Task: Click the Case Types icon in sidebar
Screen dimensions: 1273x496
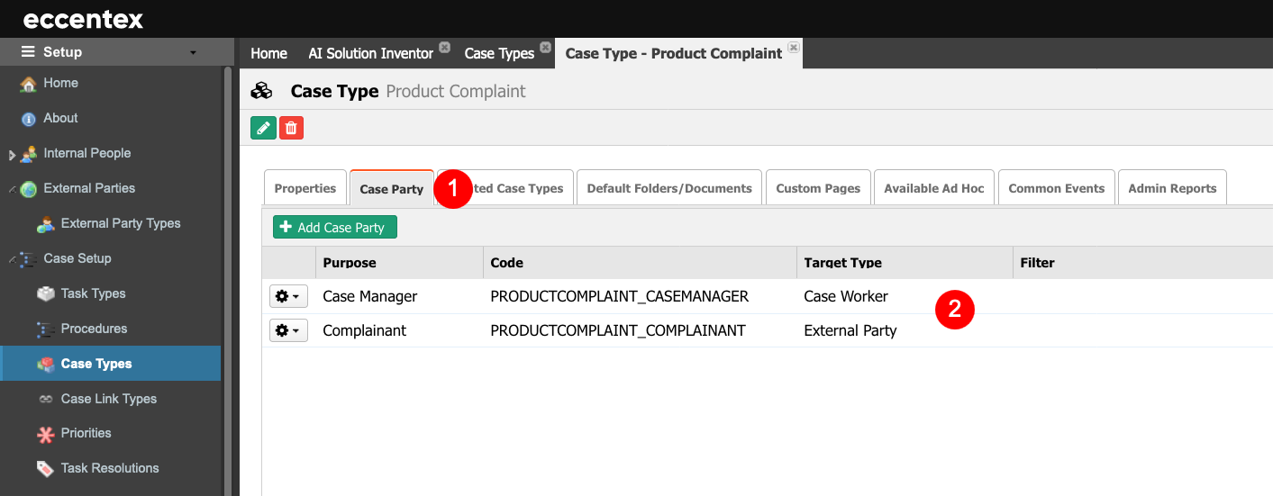Action: pos(45,364)
